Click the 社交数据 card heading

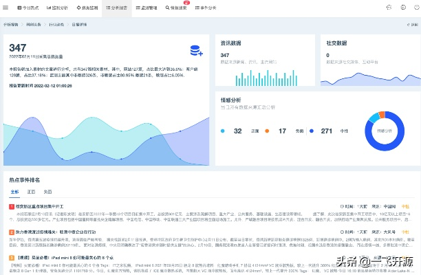(336, 43)
